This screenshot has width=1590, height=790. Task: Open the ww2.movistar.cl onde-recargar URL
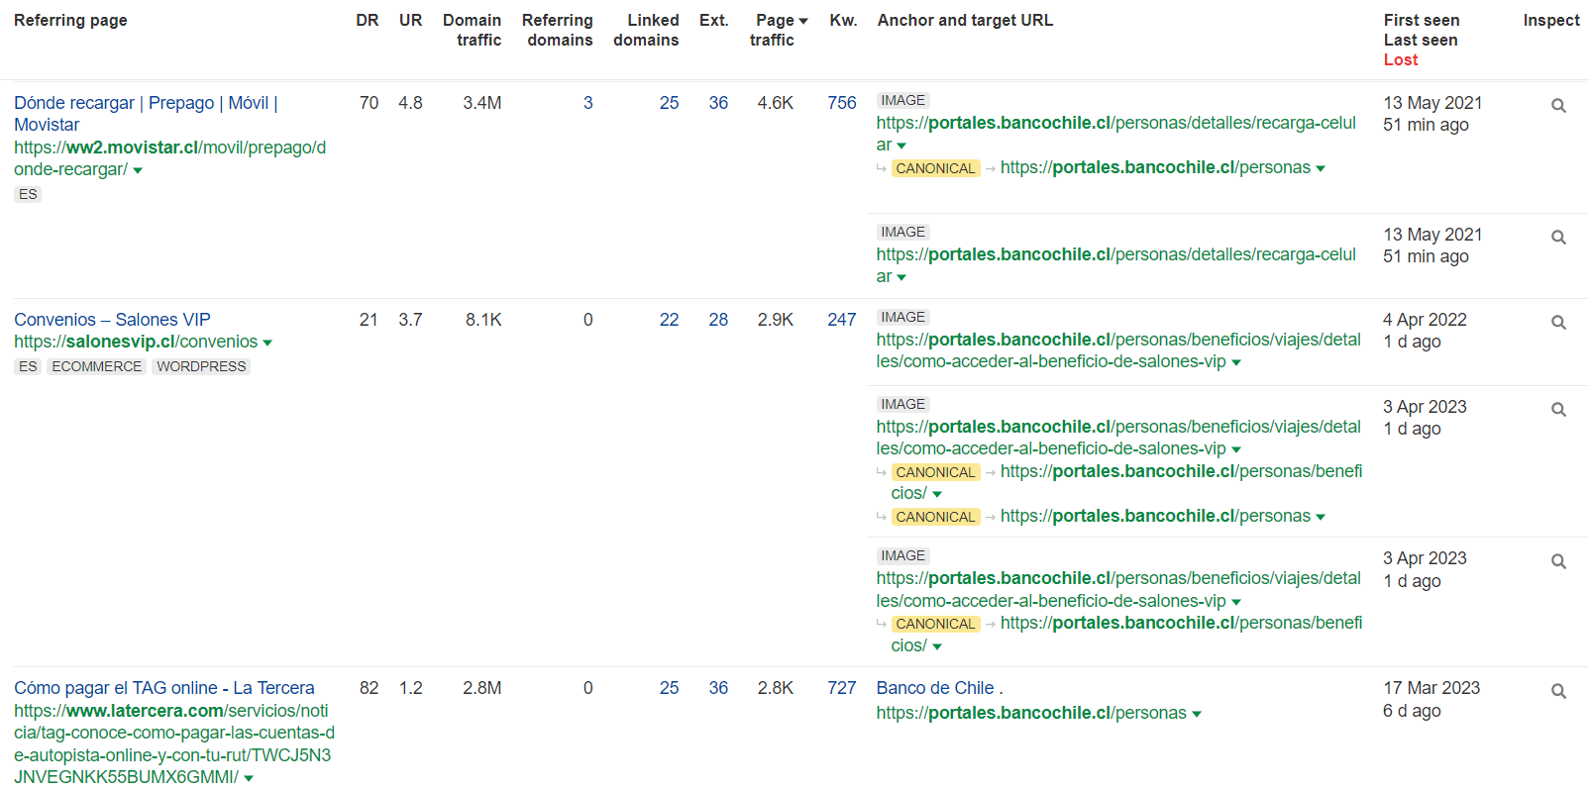(169, 158)
